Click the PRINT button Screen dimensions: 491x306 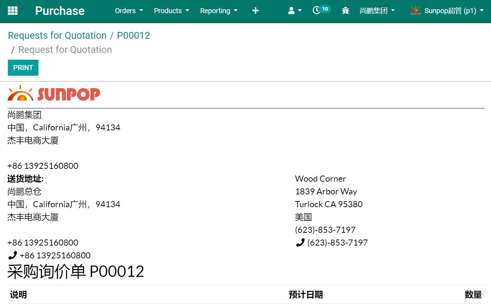pyautogui.click(x=23, y=68)
